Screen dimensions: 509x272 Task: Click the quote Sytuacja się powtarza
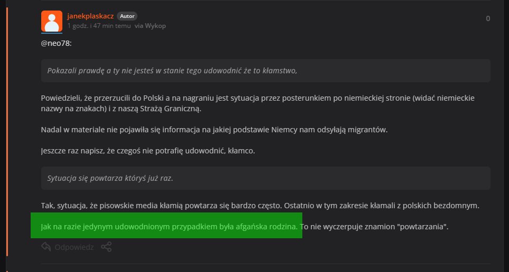110,178
